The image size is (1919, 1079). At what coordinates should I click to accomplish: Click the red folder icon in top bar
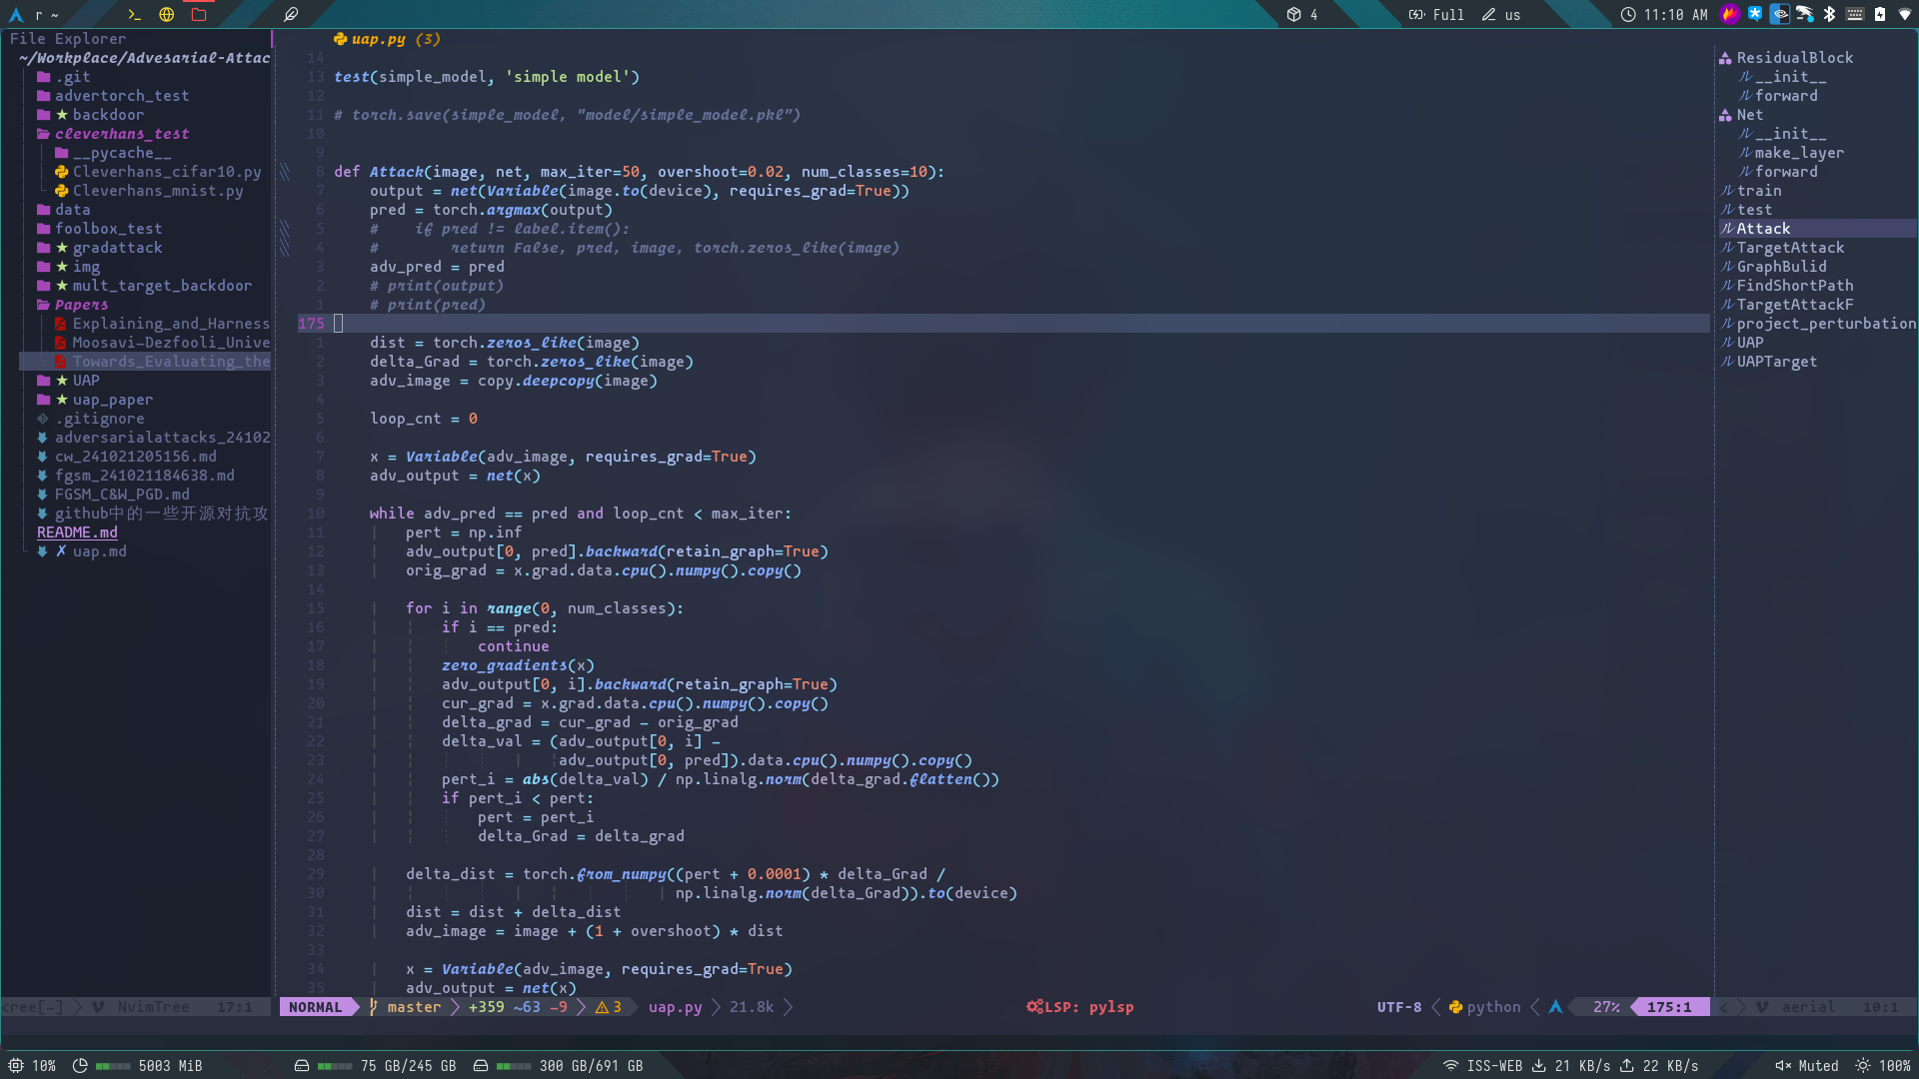coord(199,14)
